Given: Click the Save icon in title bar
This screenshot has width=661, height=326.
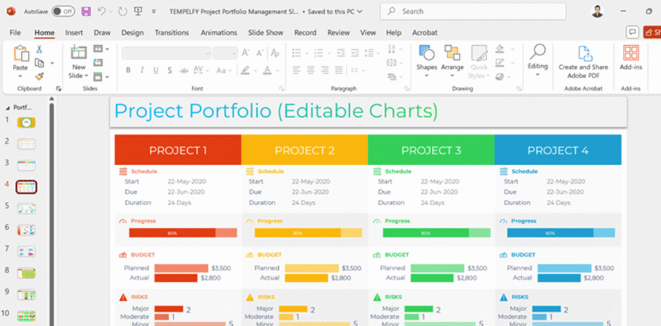Looking at the screenshot, I should coord(86,12).
